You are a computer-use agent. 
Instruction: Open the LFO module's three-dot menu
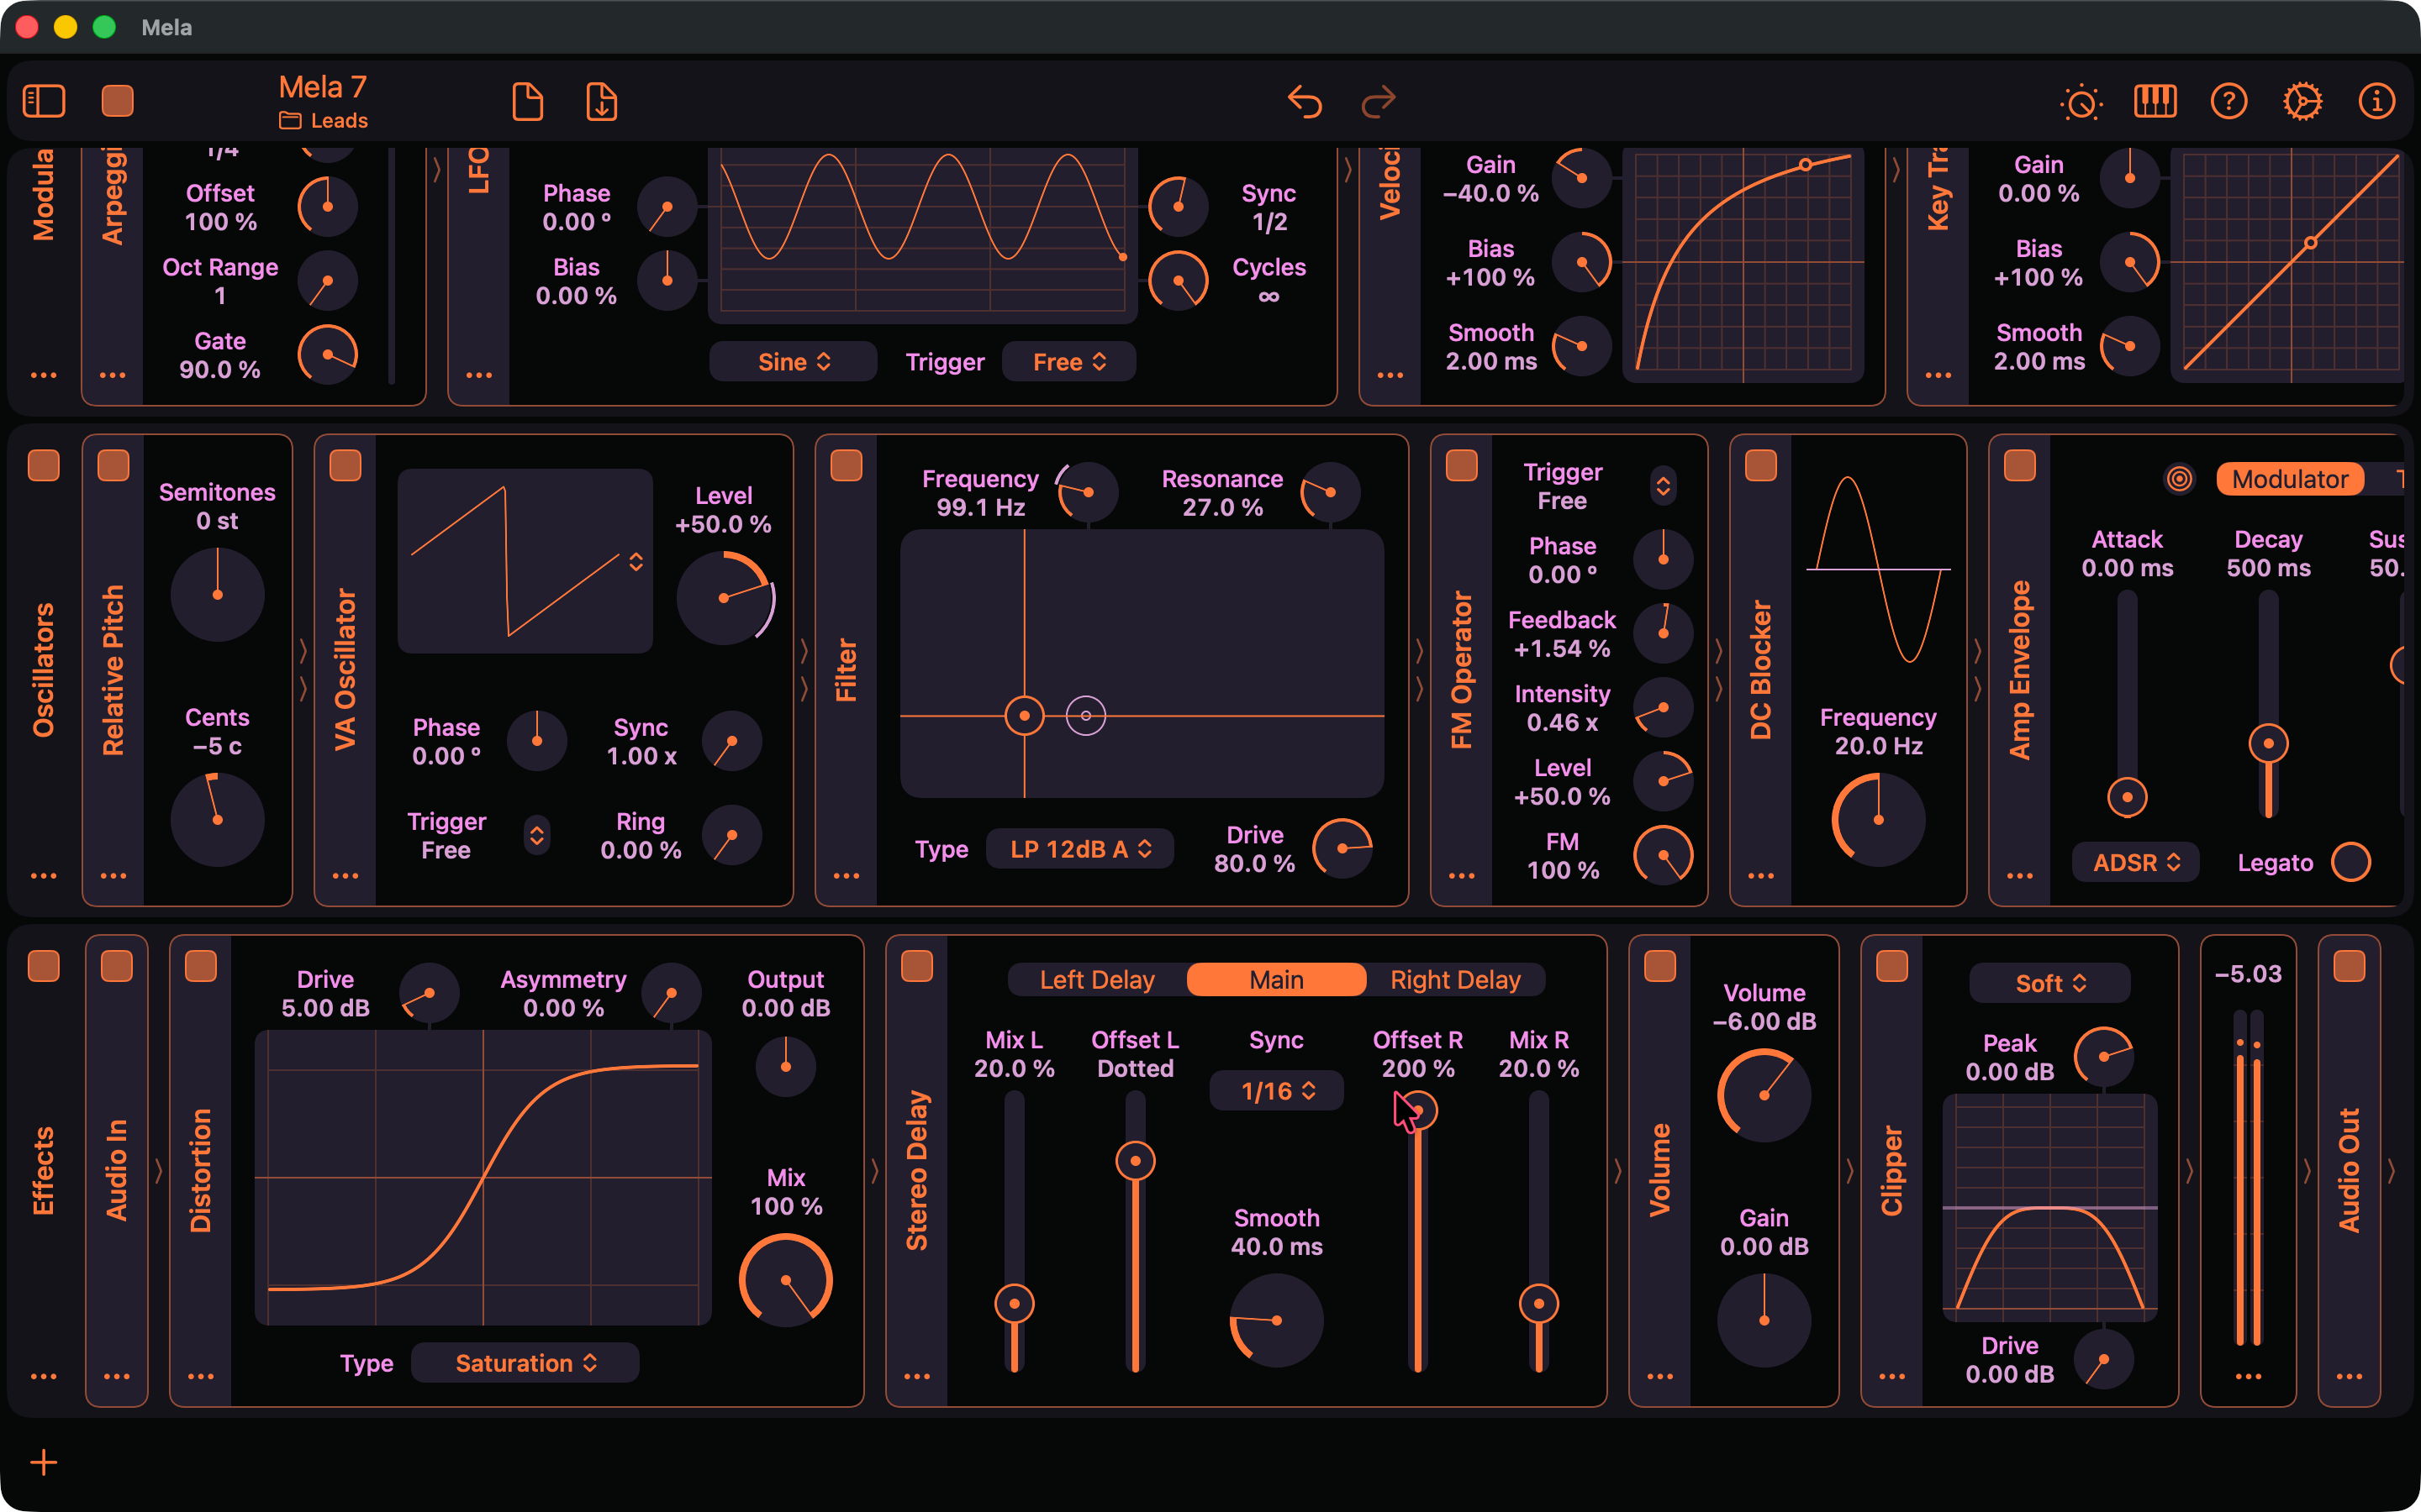(x=479, y=376)
